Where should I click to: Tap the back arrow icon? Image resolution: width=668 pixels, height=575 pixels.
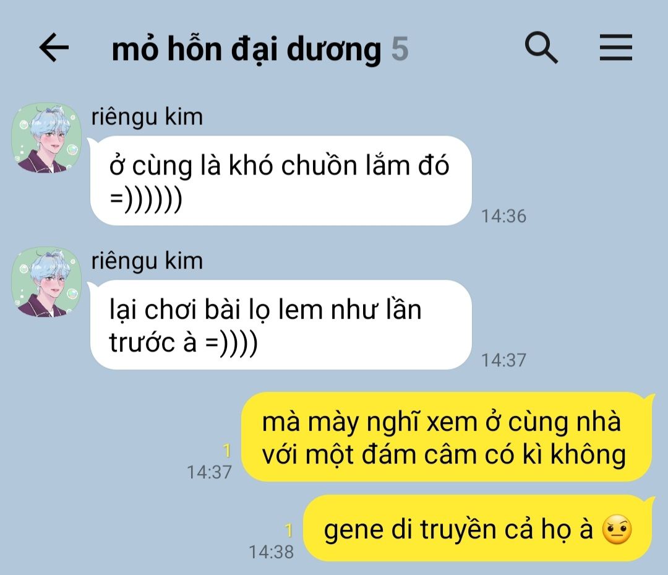54,47
